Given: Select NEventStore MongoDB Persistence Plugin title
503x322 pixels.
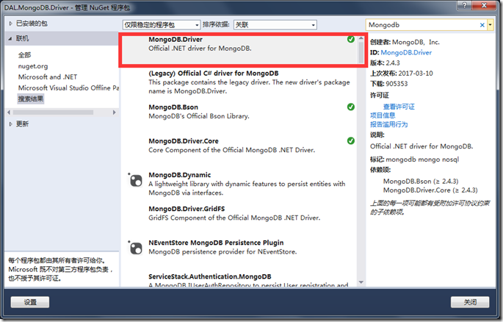Looking at the screenshot, I should click(x=216, y=243).
